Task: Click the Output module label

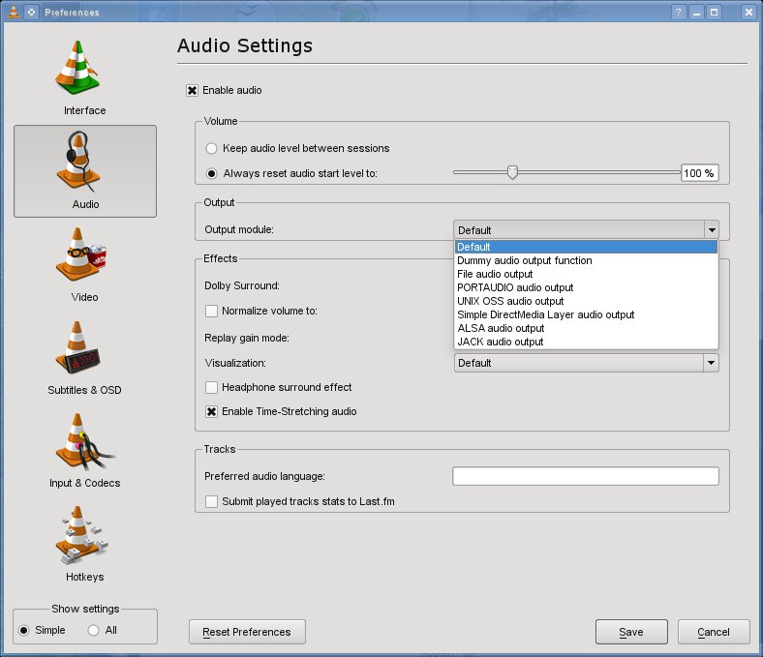Action: click(x=239, y=229)
